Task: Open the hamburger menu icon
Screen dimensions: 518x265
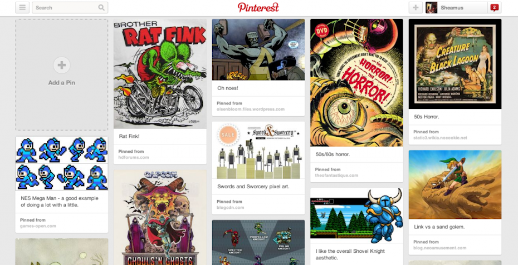Action: pyautogui.click(x=22, y=8)
